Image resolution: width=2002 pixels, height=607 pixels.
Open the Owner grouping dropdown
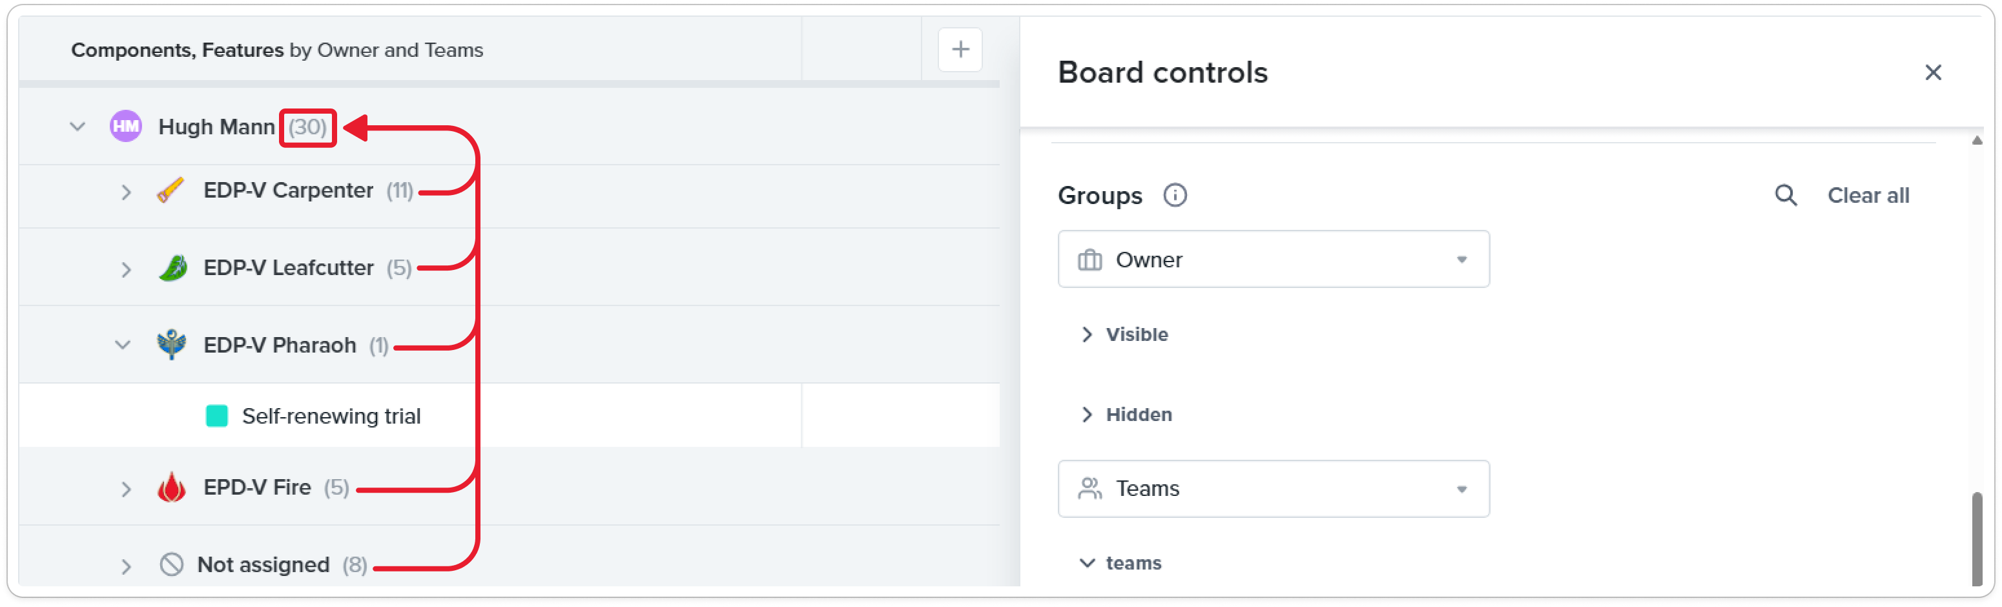[x=1273, y=259]
